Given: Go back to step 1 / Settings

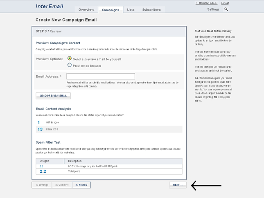Looking at the screenshot, I should point(42,185).
